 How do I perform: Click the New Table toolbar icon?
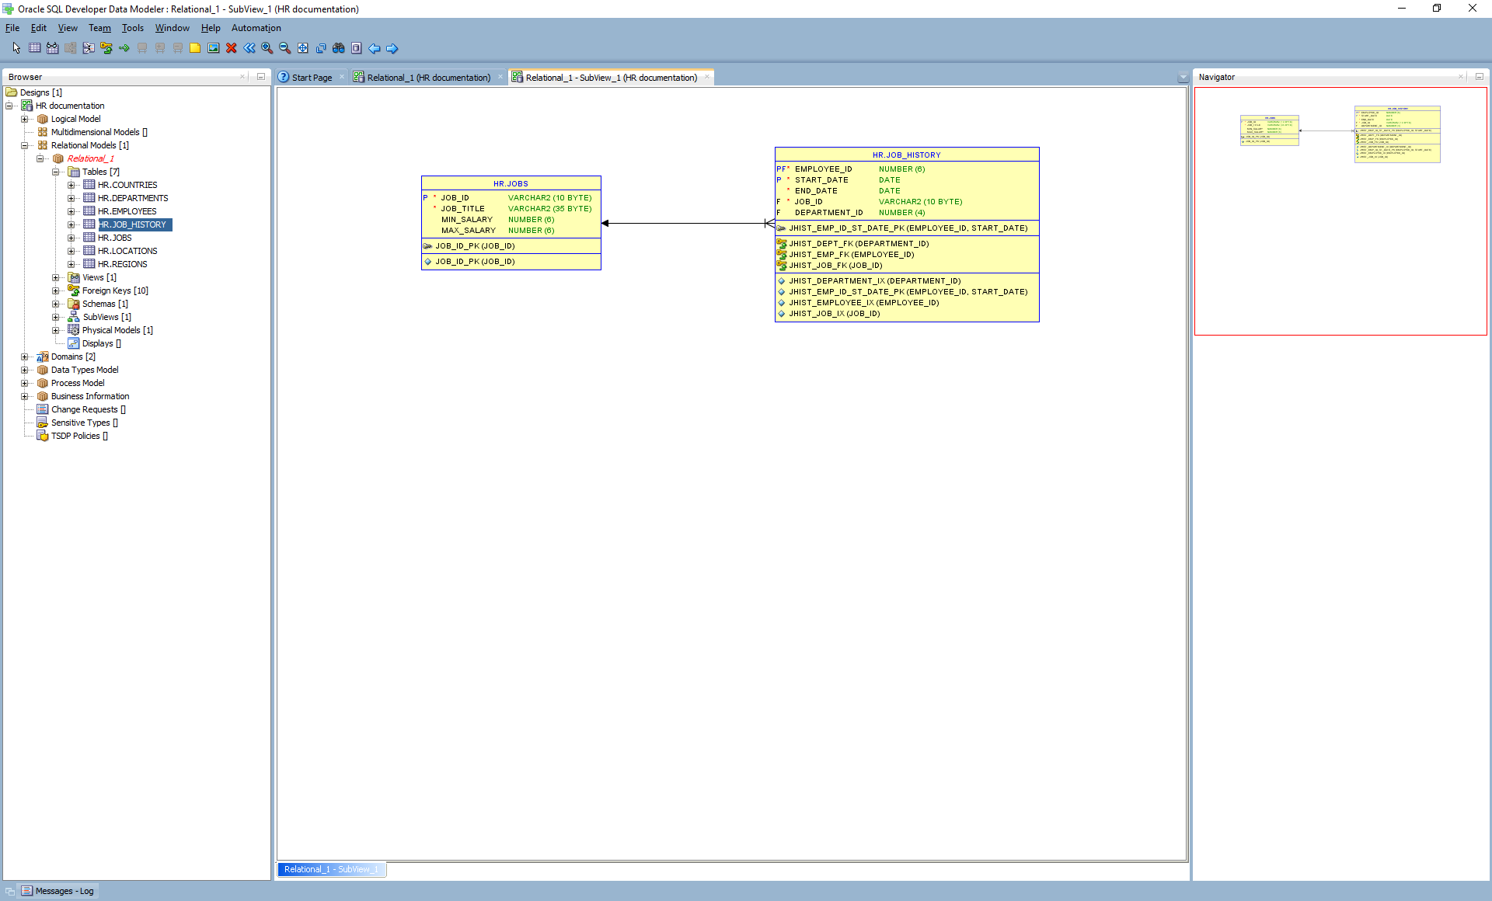tap(34, 48)
